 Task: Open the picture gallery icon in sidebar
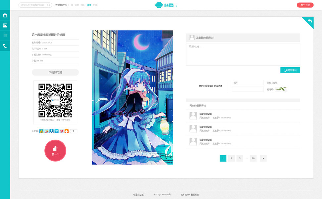(x=5, y=25)
